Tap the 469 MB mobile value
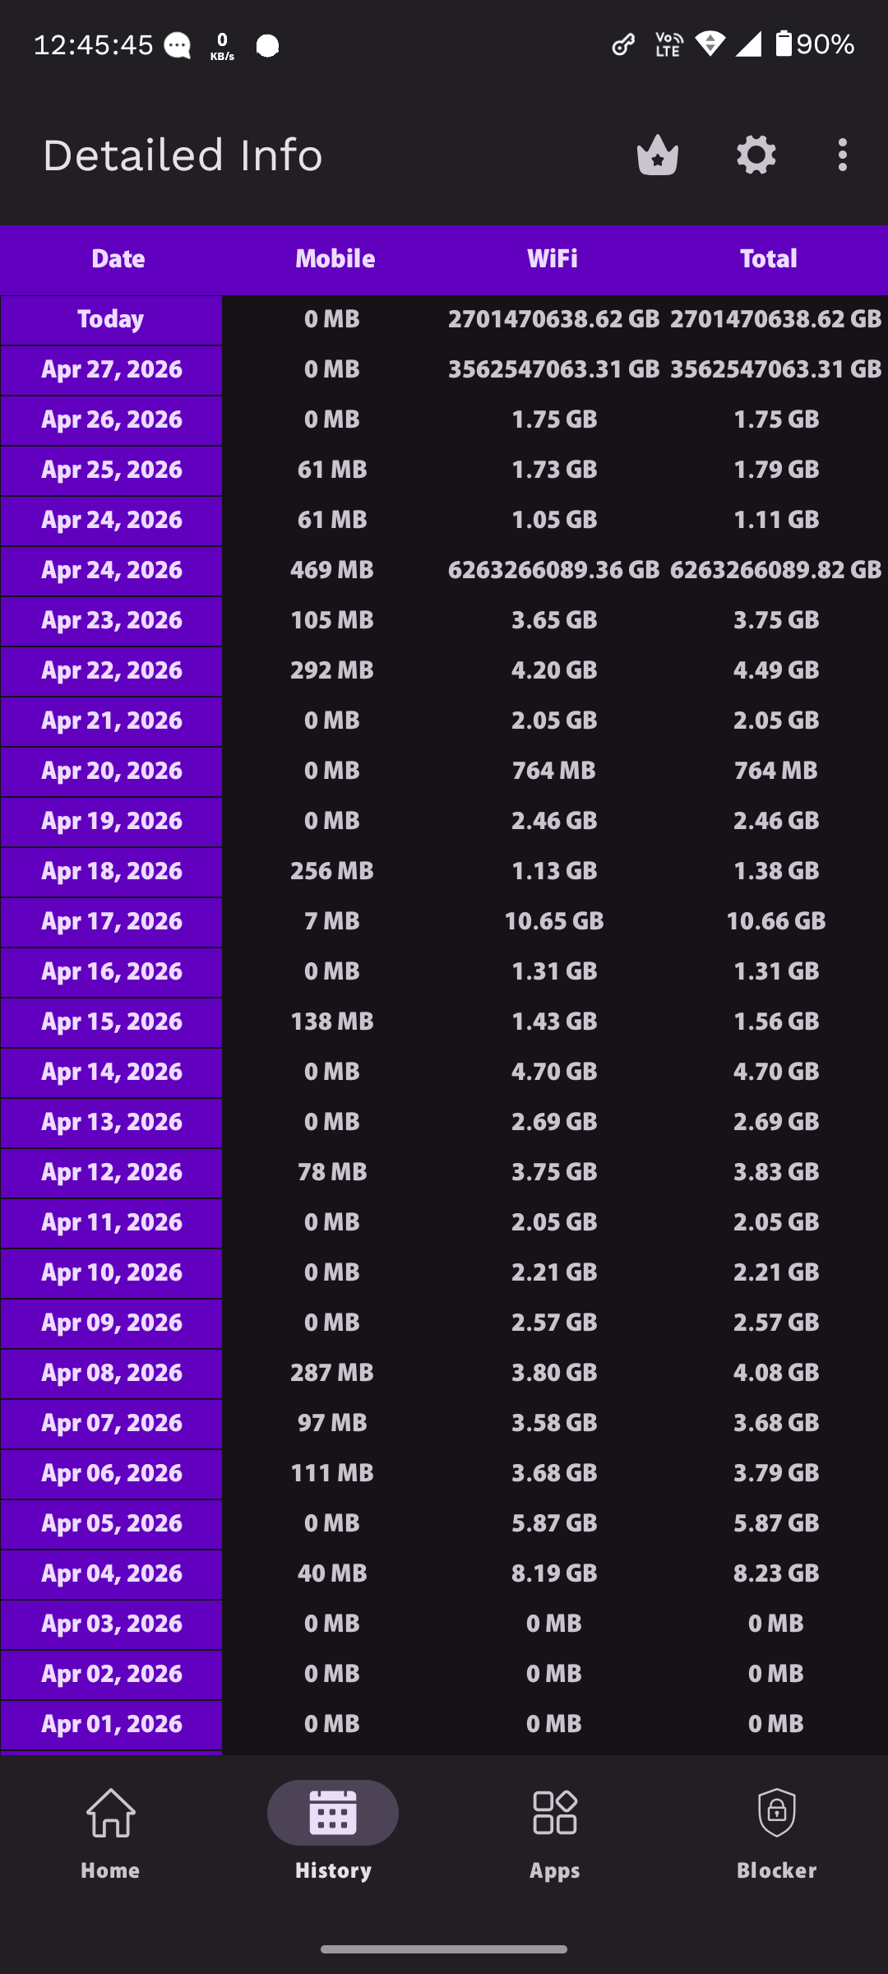The width and height of the screenshot is (888, 1974). (332, 570)
